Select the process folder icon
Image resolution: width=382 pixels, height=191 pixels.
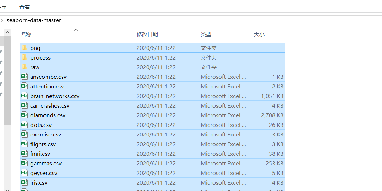tap(24, 57)
